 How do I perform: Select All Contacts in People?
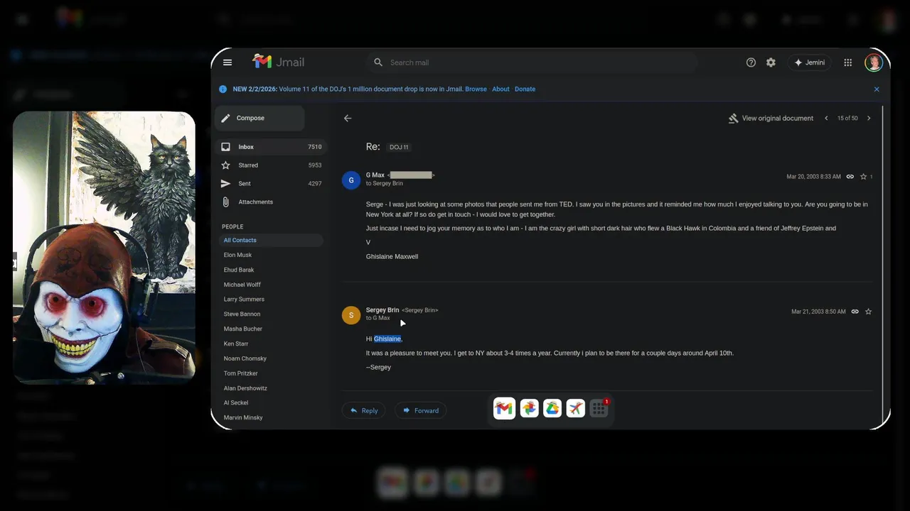coord(270,240)
